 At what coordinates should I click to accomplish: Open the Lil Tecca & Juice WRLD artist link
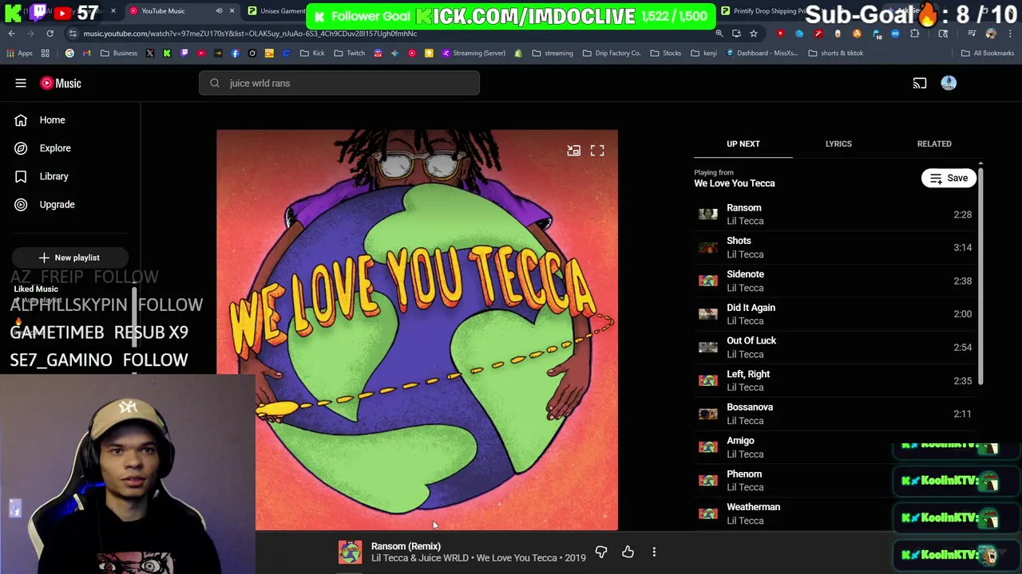tap(420, 558)
